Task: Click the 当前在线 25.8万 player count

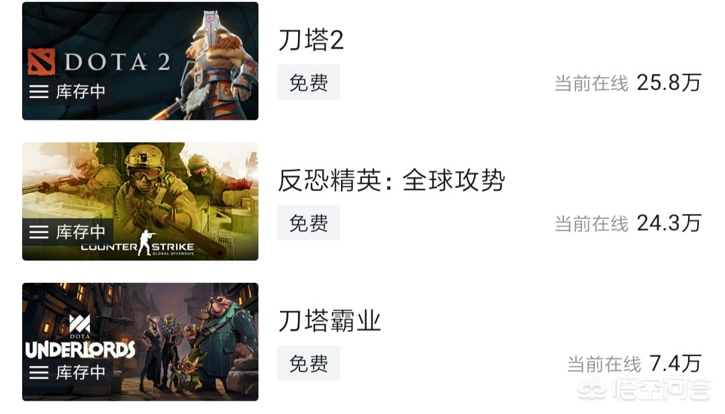Action: 628,83
